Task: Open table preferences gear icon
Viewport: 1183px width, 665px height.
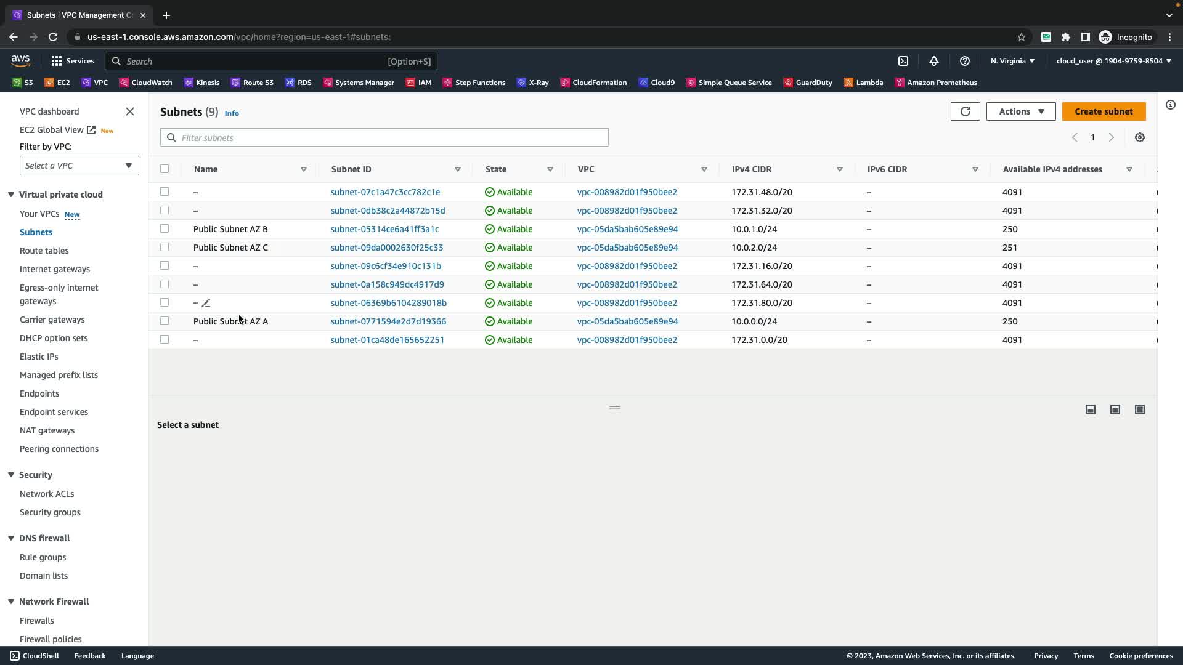Action: [1139, 138]
